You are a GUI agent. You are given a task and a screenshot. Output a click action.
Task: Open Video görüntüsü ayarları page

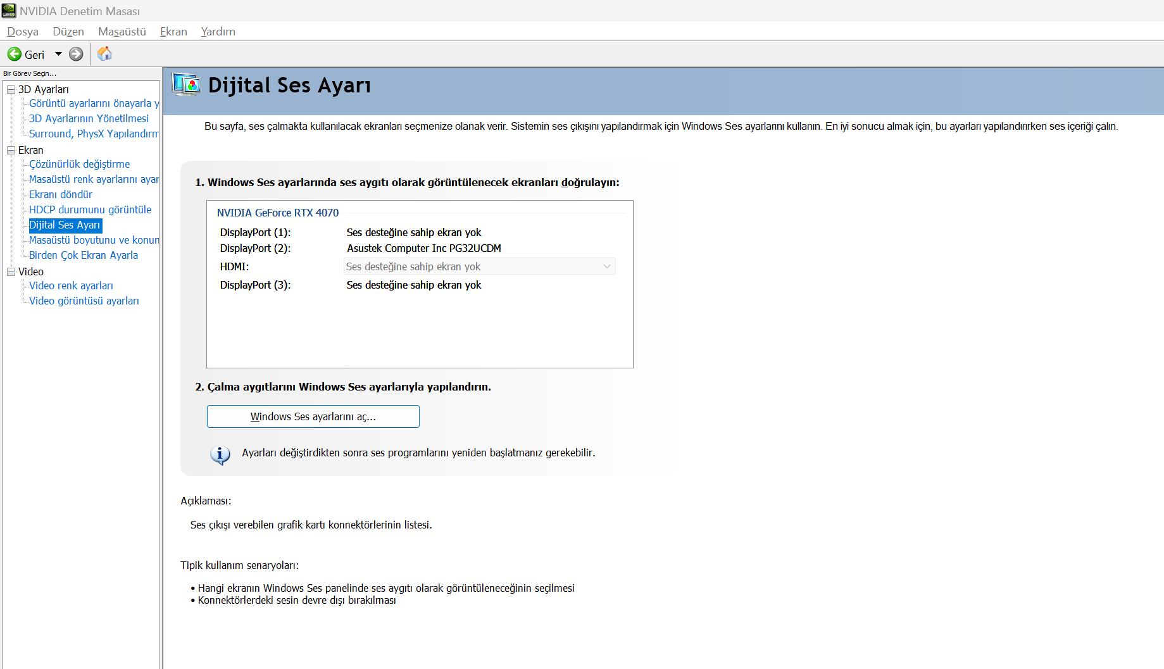click(x=84, y=301)
